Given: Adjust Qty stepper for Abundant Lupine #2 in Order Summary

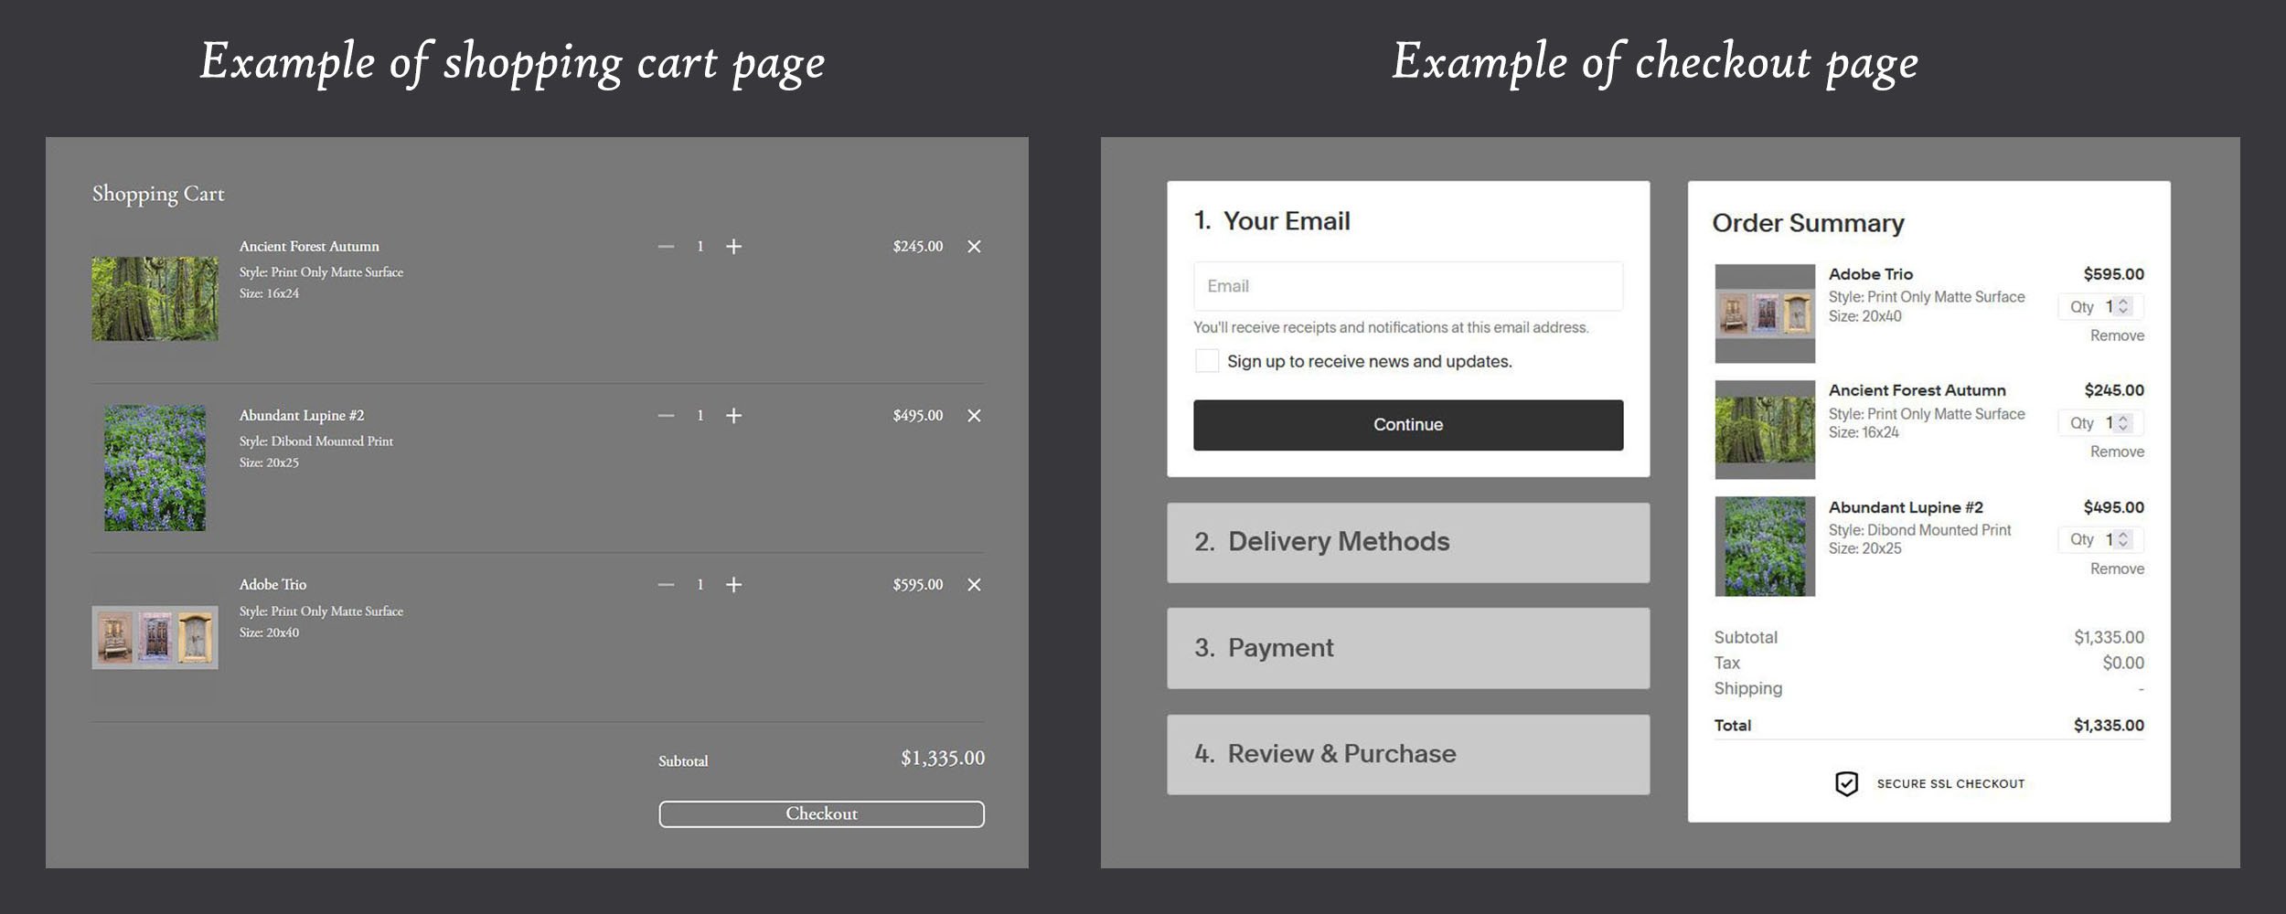Looking at the screenshot, I should point(2123,539).
